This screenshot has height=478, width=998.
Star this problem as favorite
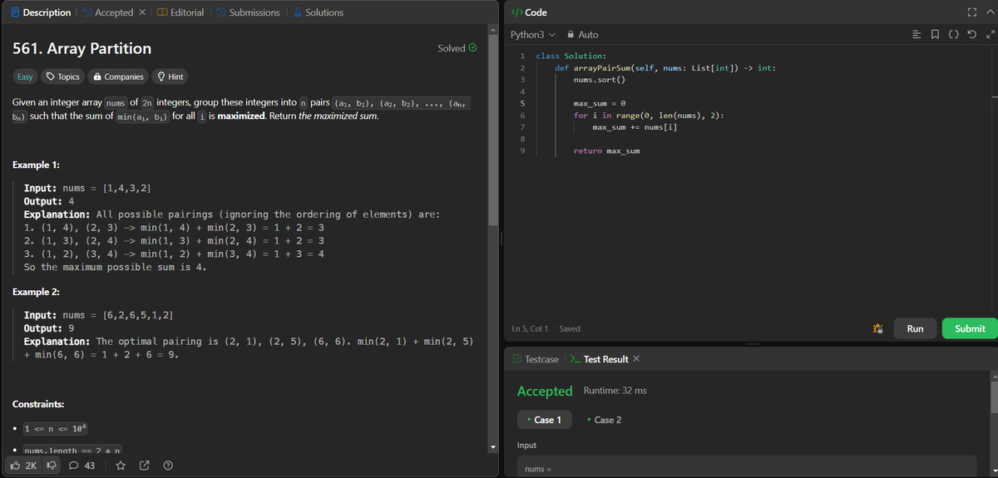click(120, 466)
